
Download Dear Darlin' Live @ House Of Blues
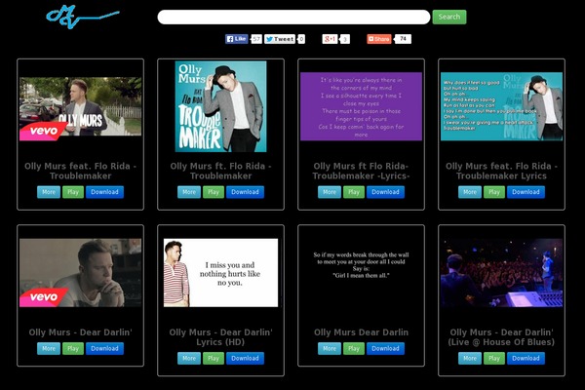click(x=526, y=358)
